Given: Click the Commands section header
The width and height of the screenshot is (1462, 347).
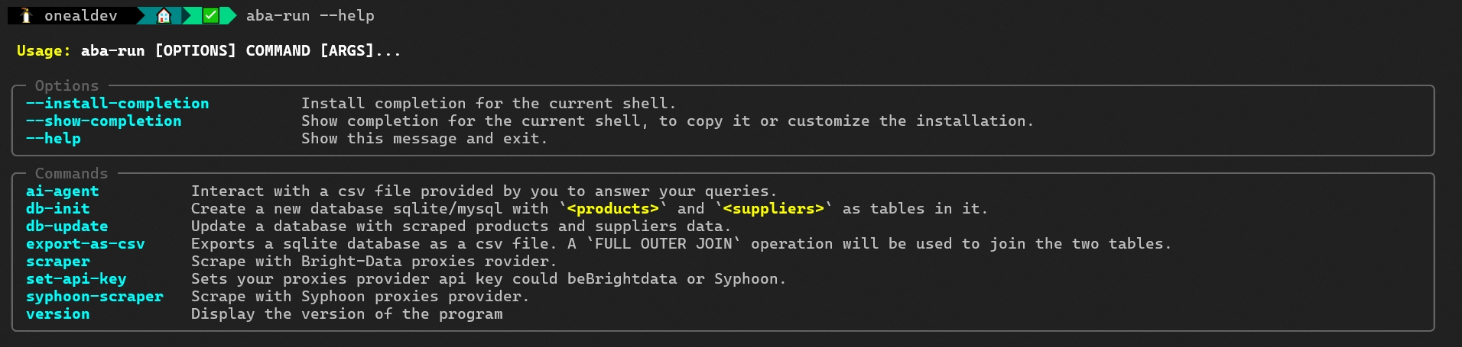Looking at the screenshot, I should pyautogui.click(x=71, y=174).
